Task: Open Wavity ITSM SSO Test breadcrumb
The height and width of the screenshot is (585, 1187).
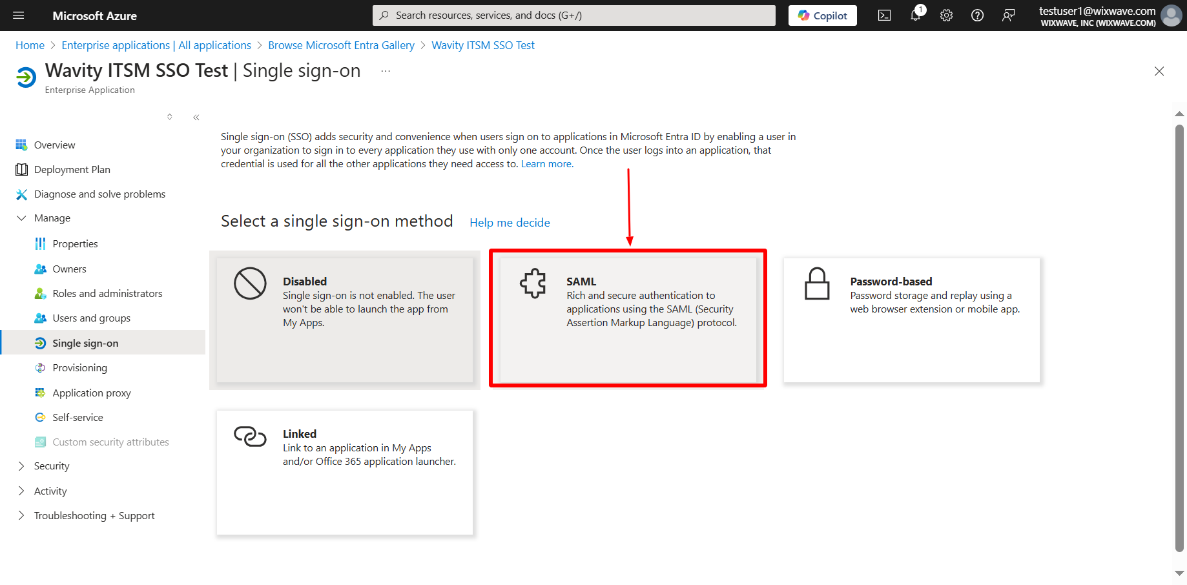Action: (x=483, y=45)
